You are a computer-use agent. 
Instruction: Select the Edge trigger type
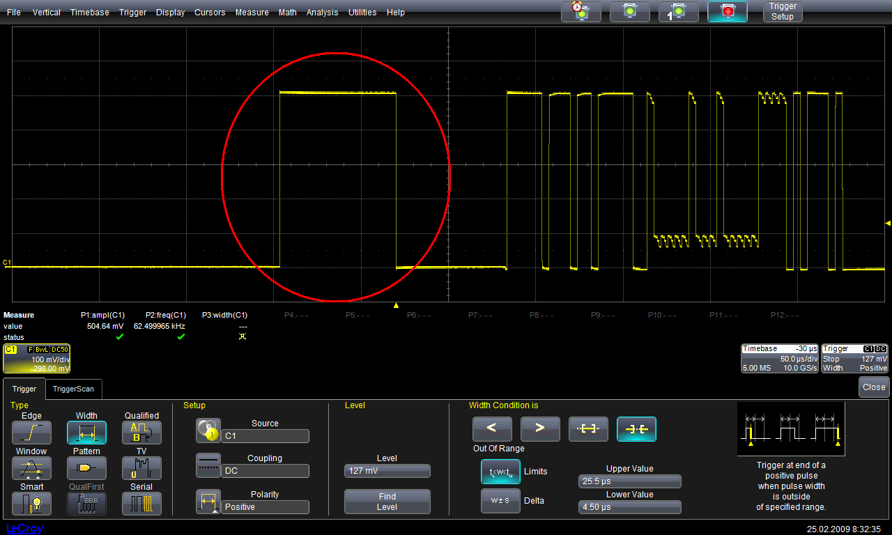(31, 433)
